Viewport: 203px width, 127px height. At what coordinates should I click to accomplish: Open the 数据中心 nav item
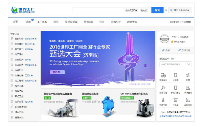click(132, 22)
